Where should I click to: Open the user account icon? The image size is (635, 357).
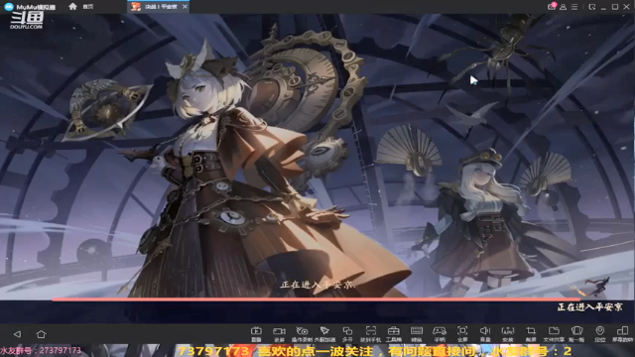coord(563,7)
